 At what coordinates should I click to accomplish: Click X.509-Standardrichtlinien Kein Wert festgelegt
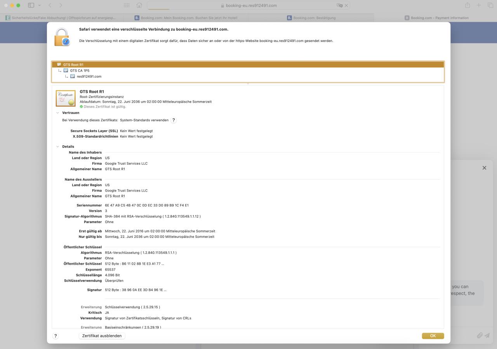[136, 136]
